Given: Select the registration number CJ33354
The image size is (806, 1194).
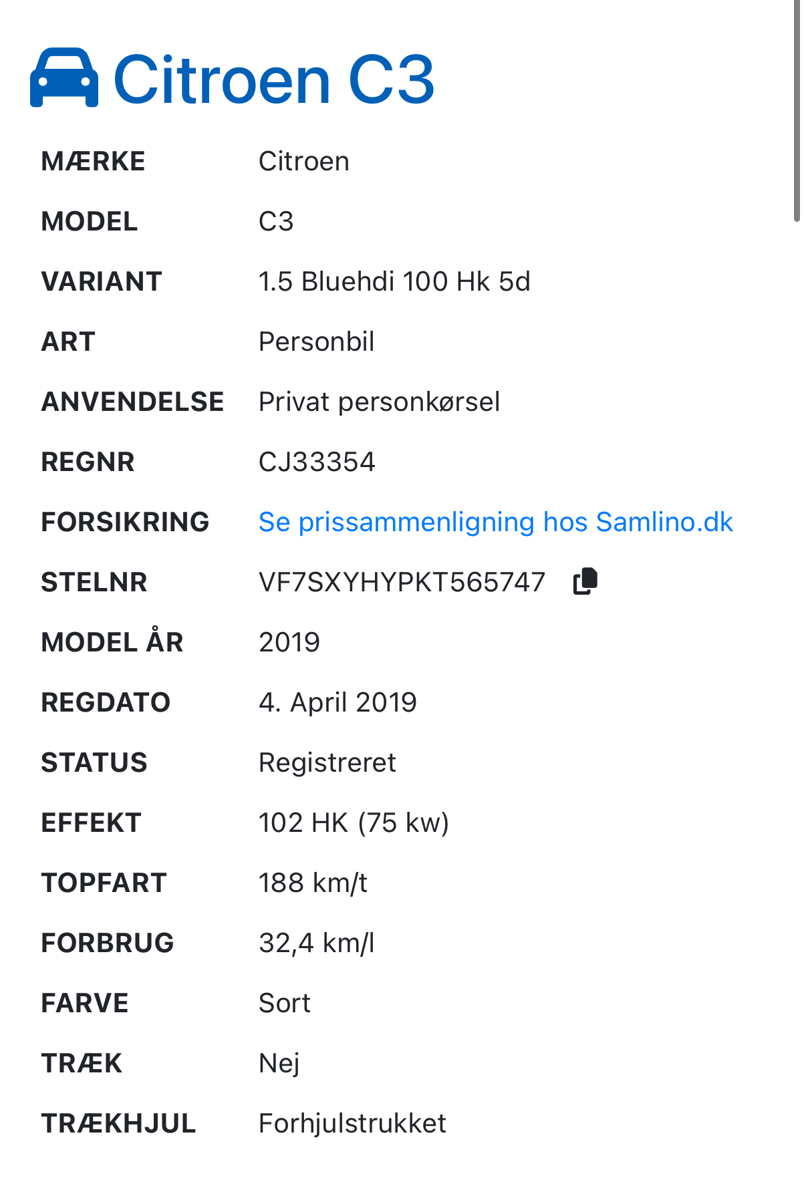Looking at the screenshot, I should click(317, 462).
